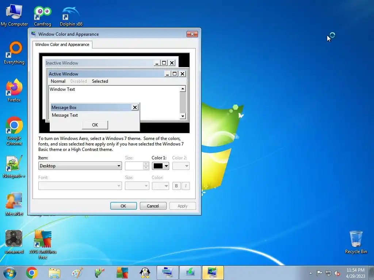This screenshot has height=280, width=374.
Task: Close the Window Color and Appearance dialog
Action: click(x=192, y=34)
